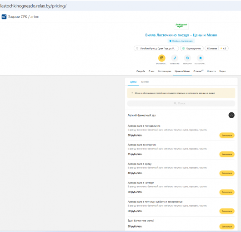Collapse the Летний банкетный зал section
The height and width of the screenshot is (232, 241).
pyautogui.click(x=231, y=115)
